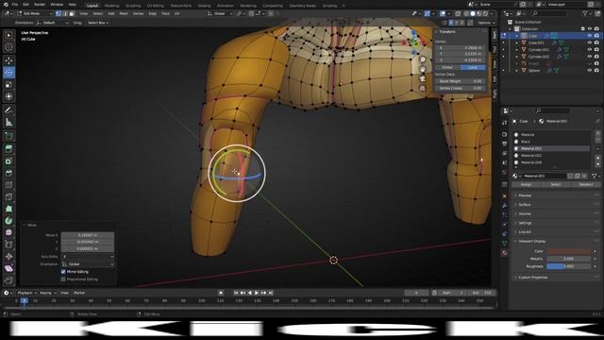Open the File menu
Image resolution: width=604 pixels, height=340 pixels.
15,5
